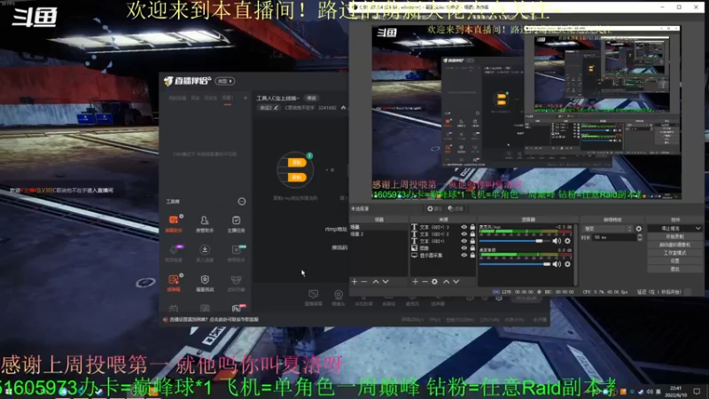This screenshot has width=709, height=399.
Task: Move scene down with arrow in OBS scenes panel
Action: pyautogui.click(x=386, y=281)
